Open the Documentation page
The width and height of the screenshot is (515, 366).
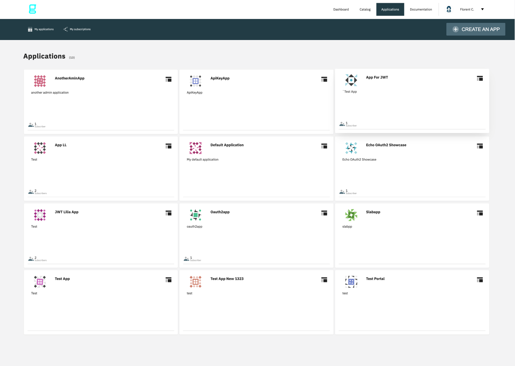(421, 9)
